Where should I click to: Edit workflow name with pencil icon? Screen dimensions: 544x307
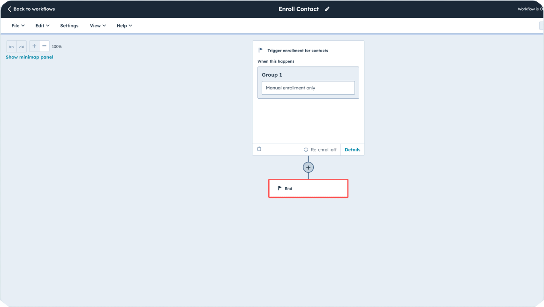[327, 9]
